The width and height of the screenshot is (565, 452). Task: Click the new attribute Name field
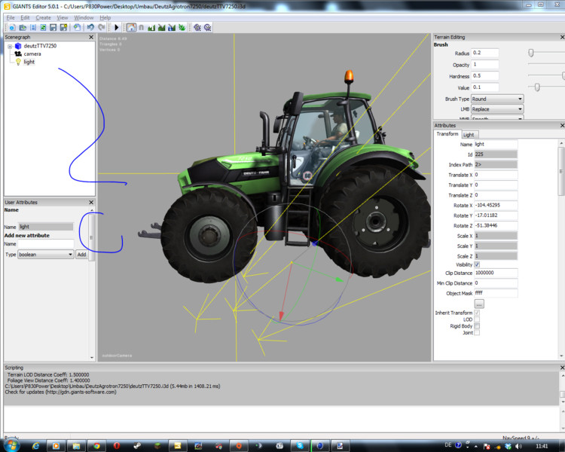click(46, 244)
